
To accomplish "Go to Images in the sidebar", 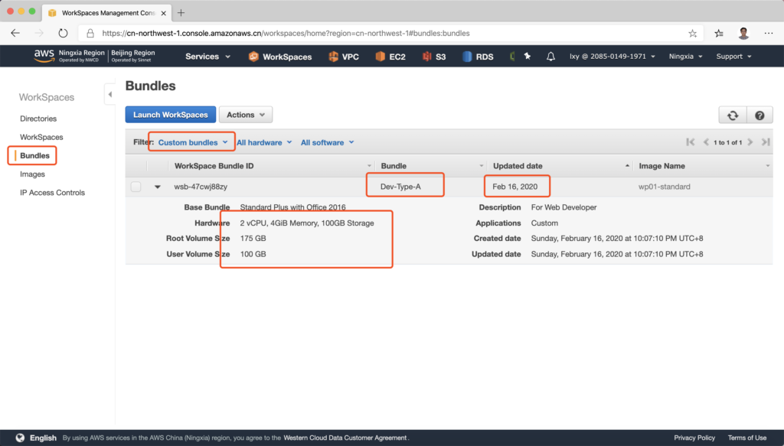I will (32, 174).
